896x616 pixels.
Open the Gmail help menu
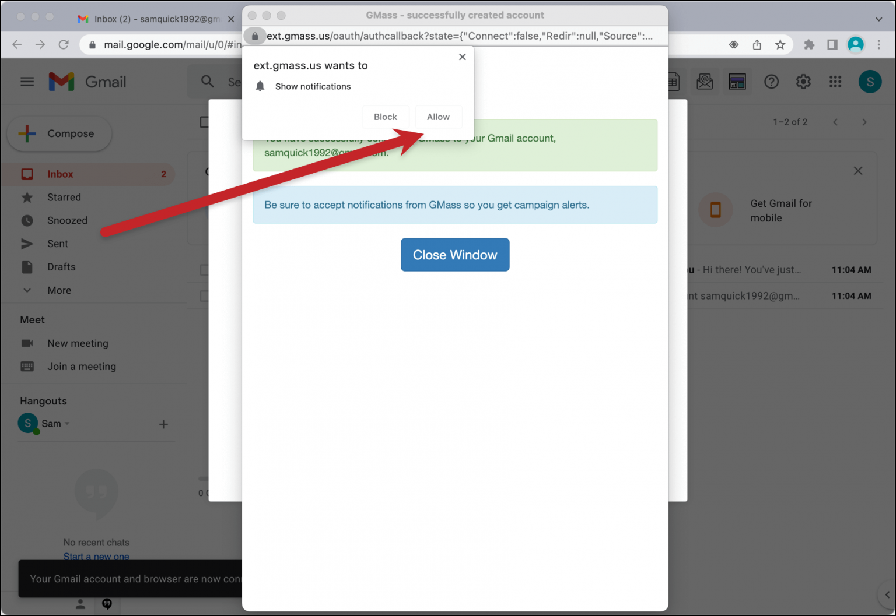772,82
